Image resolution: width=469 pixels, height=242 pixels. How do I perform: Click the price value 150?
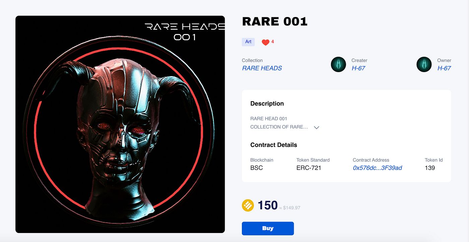click(268, 205)
